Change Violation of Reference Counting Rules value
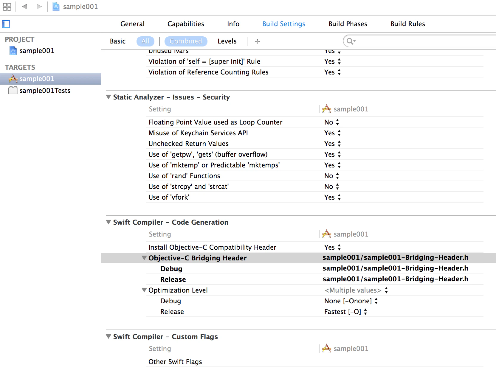Screen dimensions: 496x376 click(x=333, y=72)
